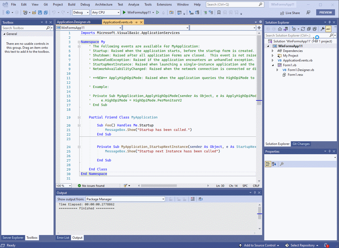
Task: Open Properties with the wrench icon
Action: (x=323, y=29)
